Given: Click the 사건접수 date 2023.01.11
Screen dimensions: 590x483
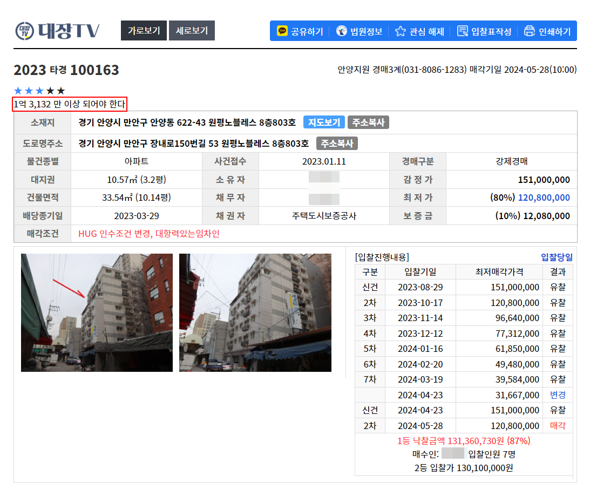Looking at the screenshot, I should pos(324,161).
